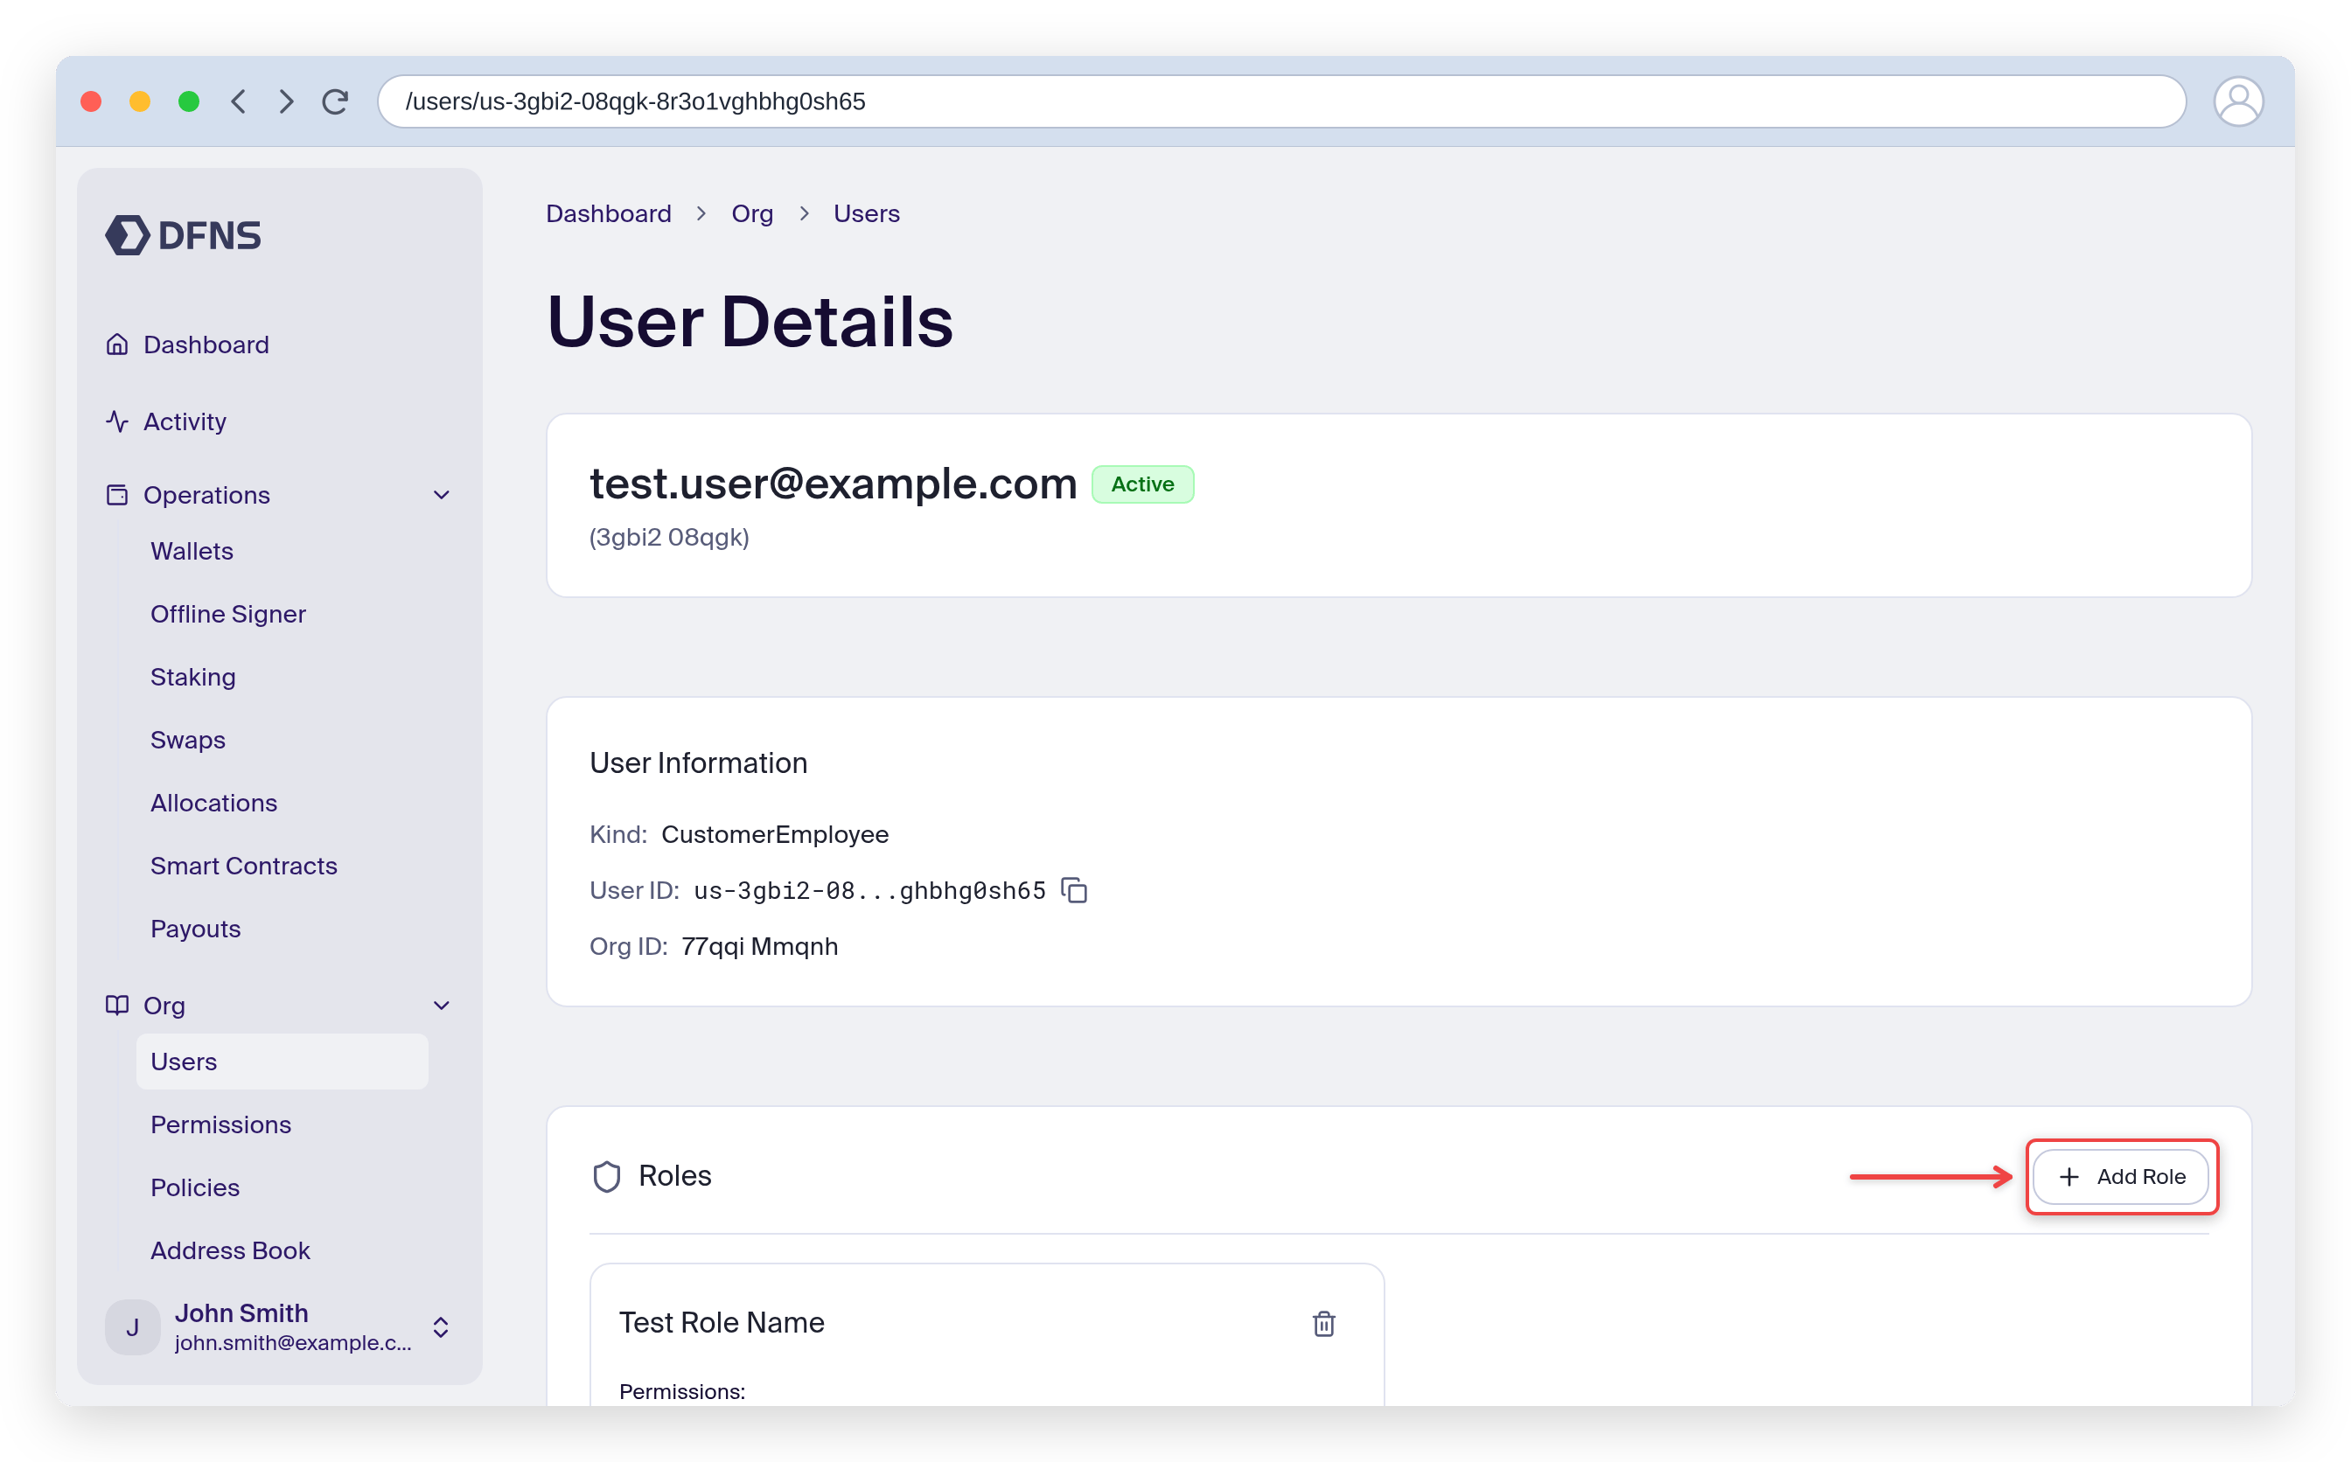Open Permissions page

coord(220,1124)
